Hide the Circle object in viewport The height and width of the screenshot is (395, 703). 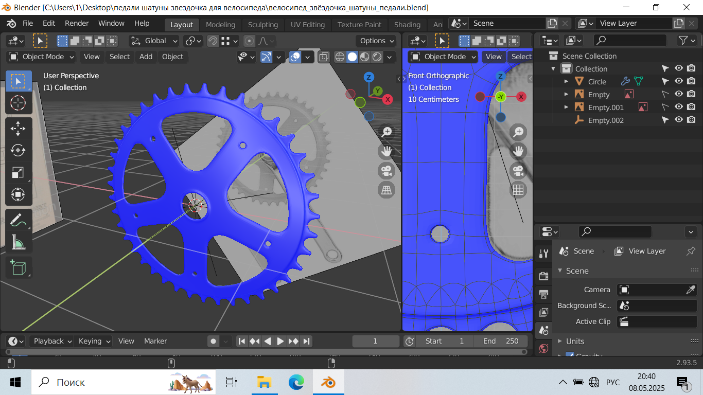tap(679, 81)
